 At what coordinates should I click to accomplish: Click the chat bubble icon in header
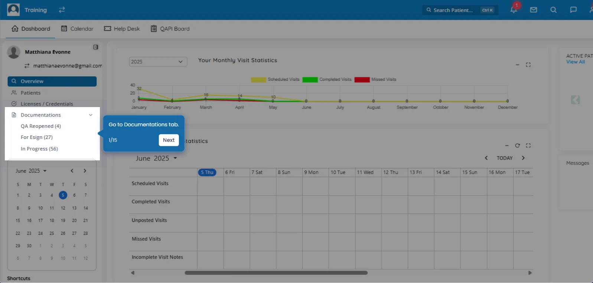573,10
